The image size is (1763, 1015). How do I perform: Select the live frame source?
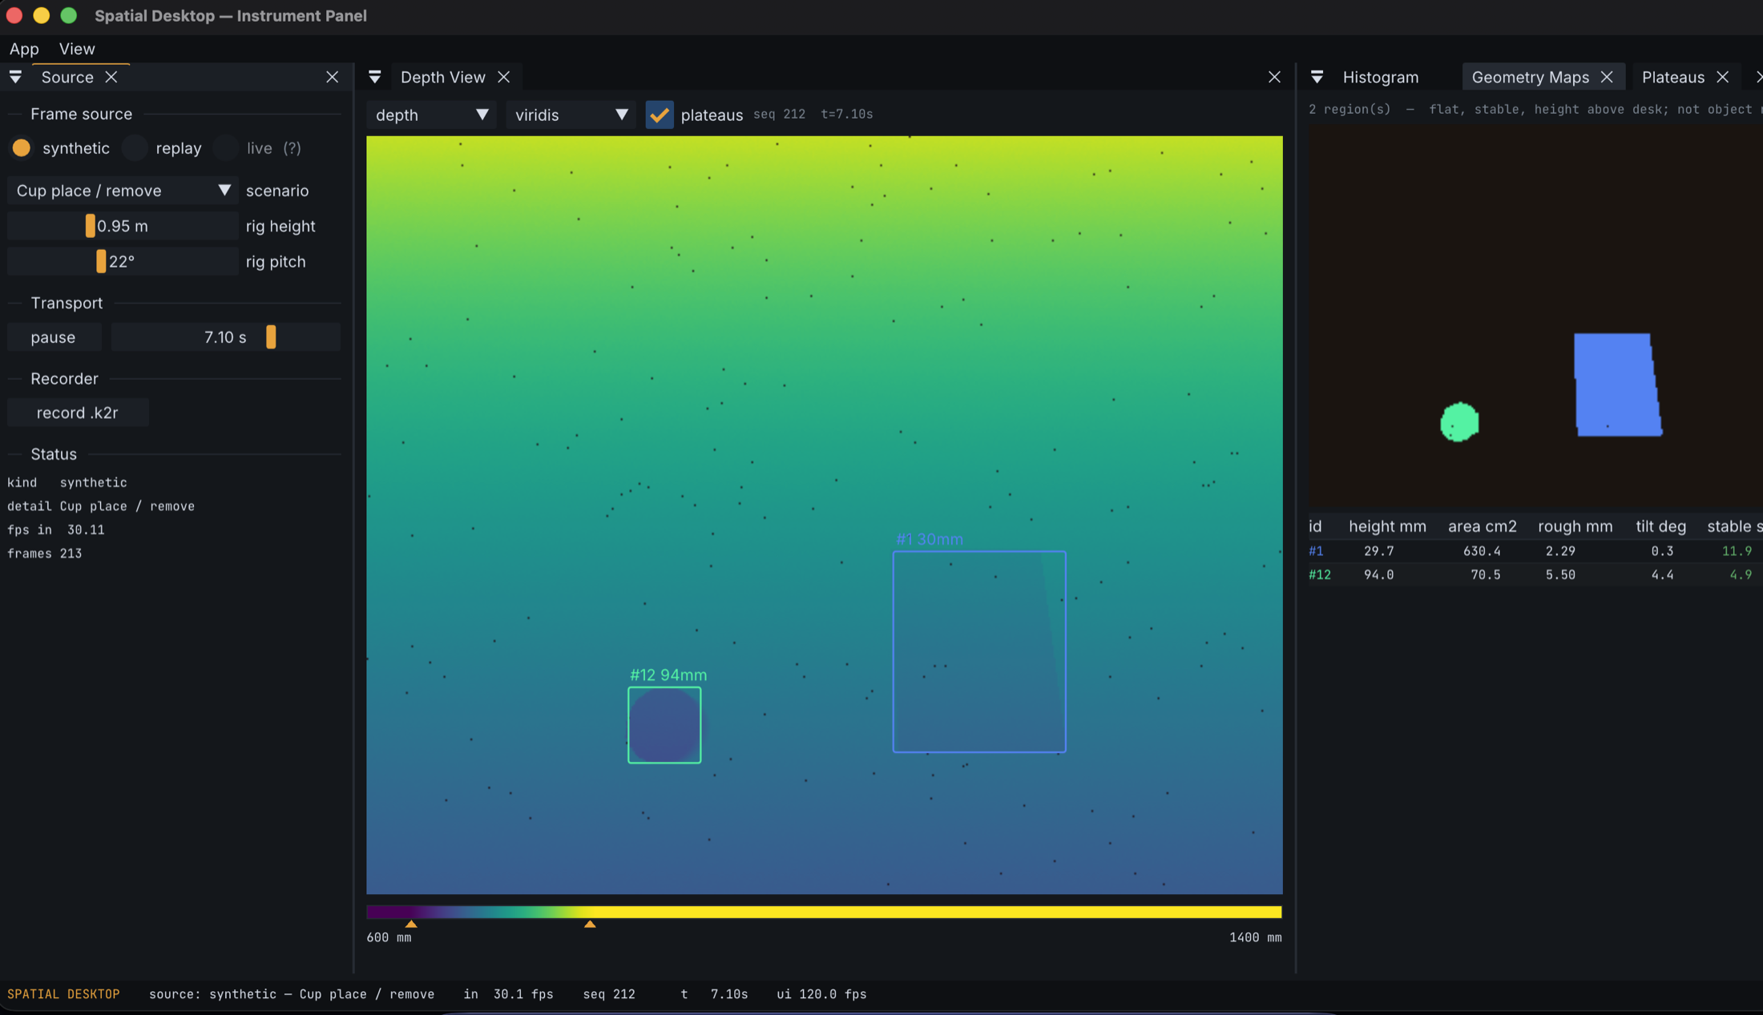[226, 148]
